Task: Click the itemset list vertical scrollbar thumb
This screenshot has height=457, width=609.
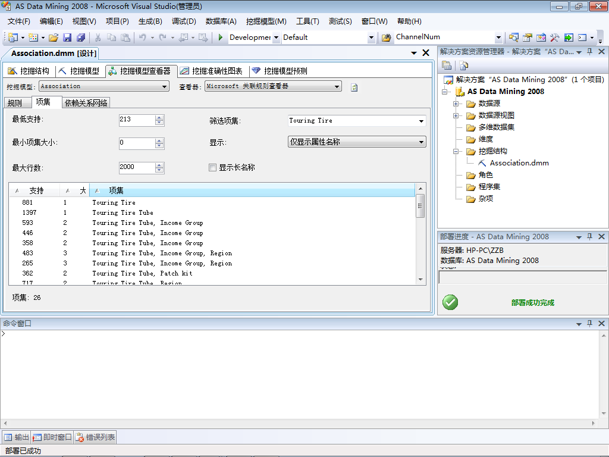Action: [x=420, y=206]
